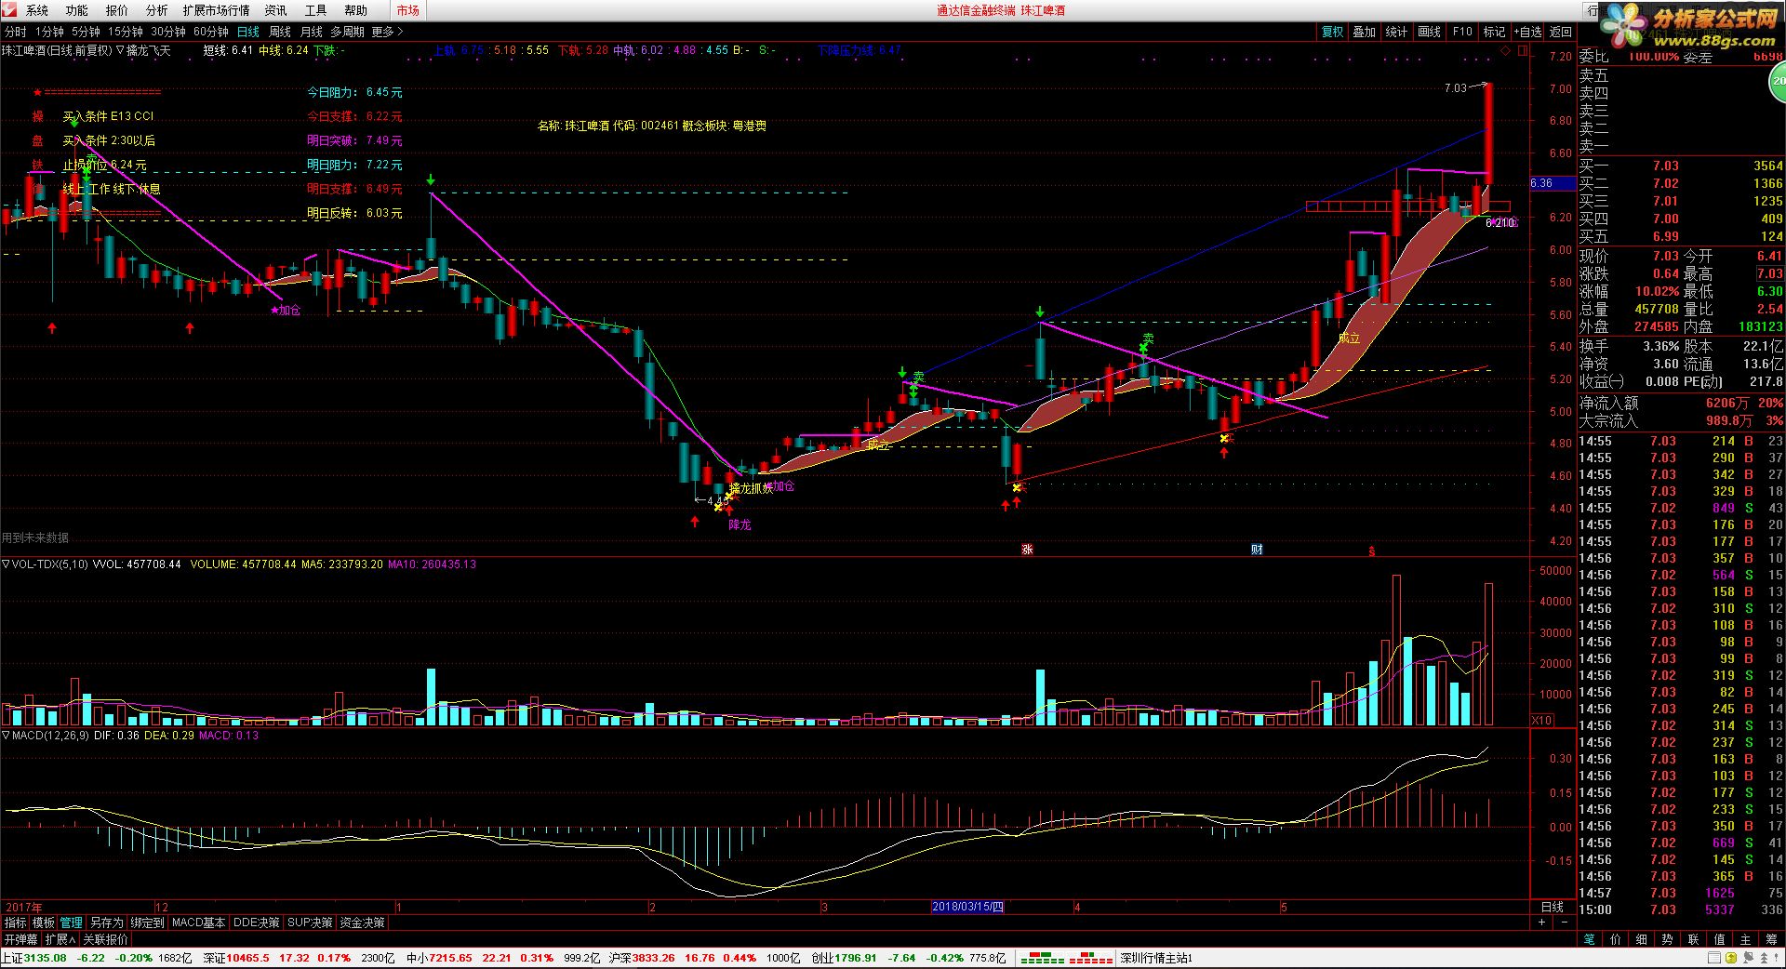Select the DDE决策 template
The image size is (1786, 969).
coord(256,923)
